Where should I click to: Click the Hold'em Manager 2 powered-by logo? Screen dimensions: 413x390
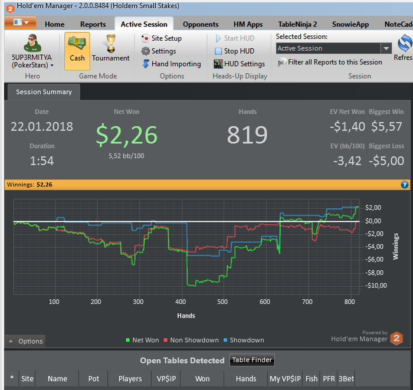pos(396,338)
